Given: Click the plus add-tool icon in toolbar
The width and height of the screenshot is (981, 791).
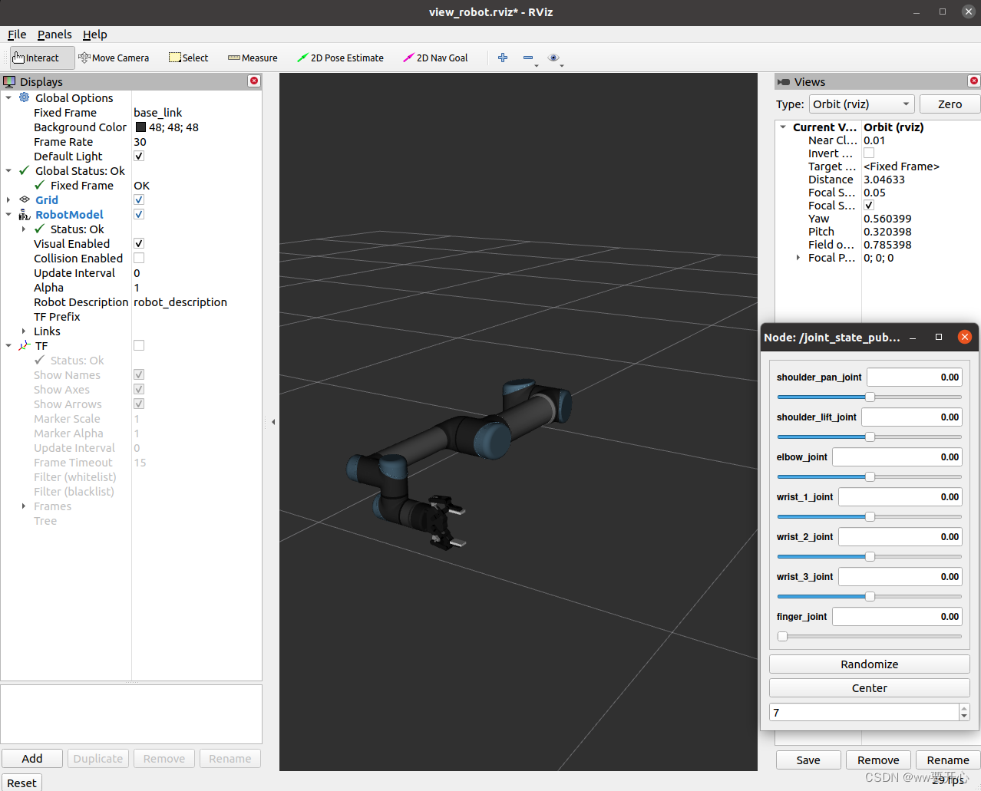Looking at the screenshot, I should (x=503, y=58).
